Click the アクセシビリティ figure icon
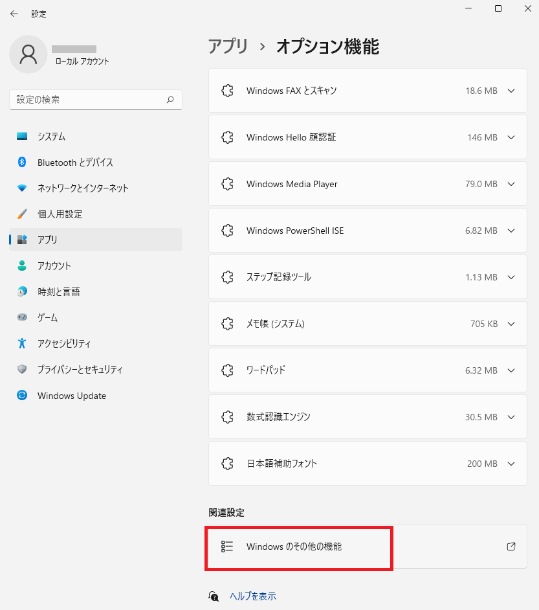 (22, 343)
